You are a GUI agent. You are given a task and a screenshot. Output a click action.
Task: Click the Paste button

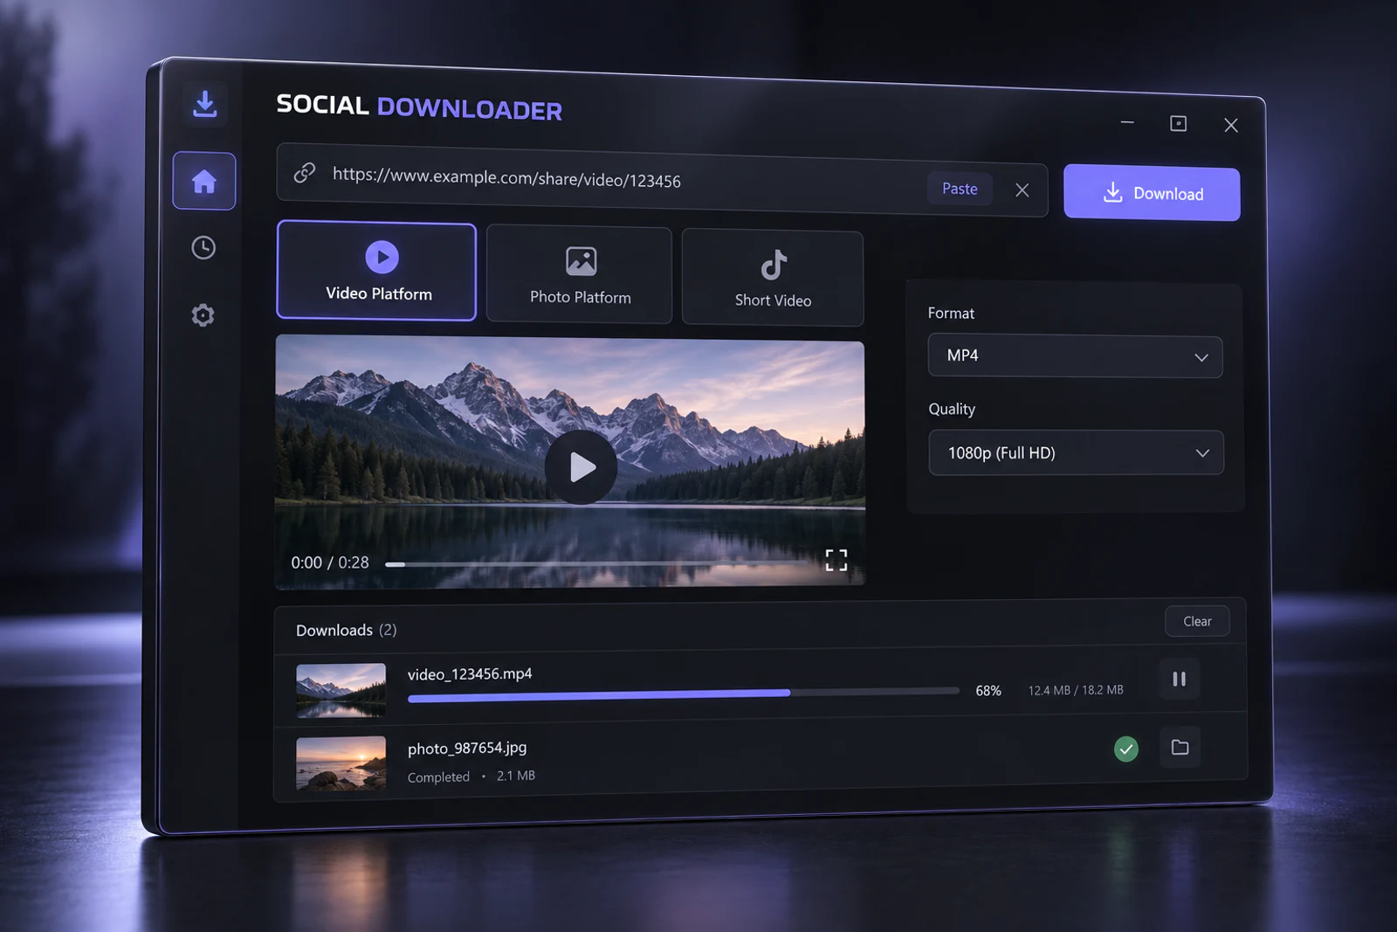pyautogui.click(x=960, y=189)
